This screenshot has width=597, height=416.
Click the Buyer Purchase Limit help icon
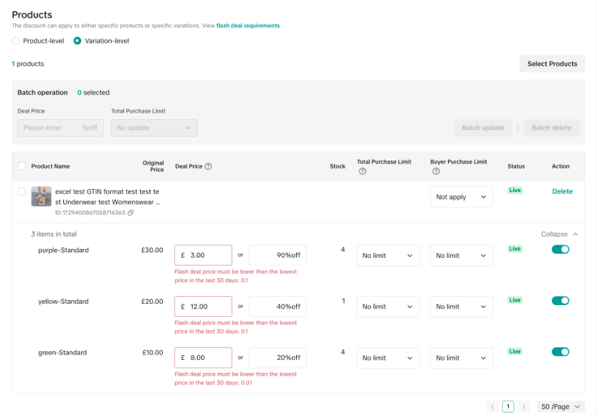point(436,171)
